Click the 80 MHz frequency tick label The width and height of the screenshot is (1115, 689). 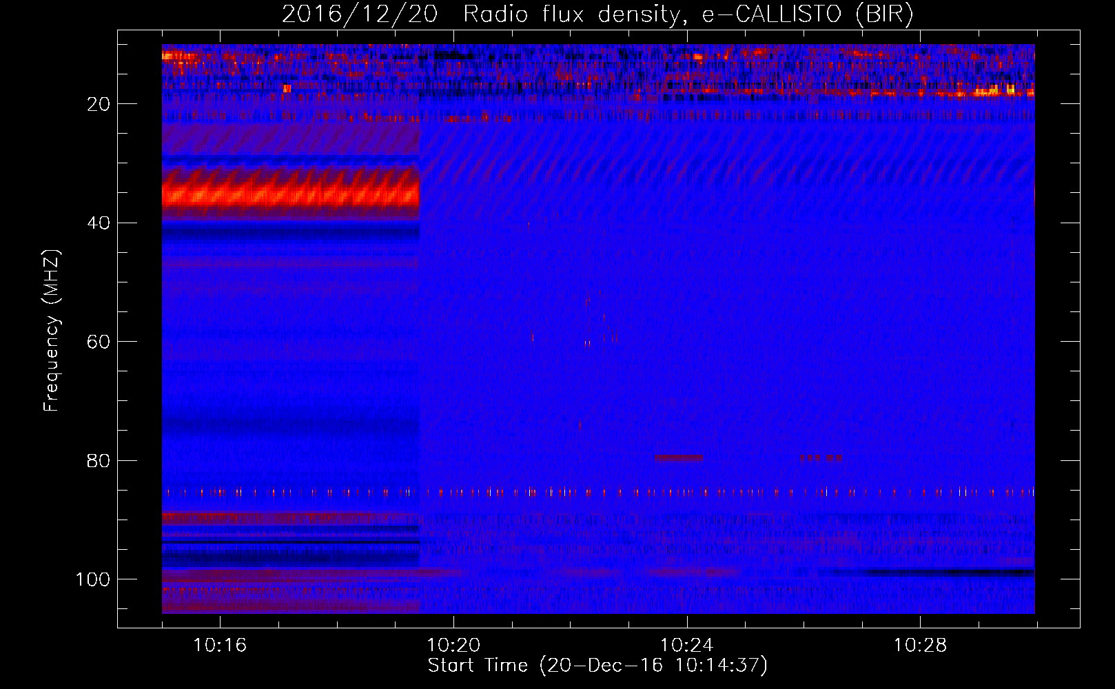pyautogui.click(x=99, y=461)
